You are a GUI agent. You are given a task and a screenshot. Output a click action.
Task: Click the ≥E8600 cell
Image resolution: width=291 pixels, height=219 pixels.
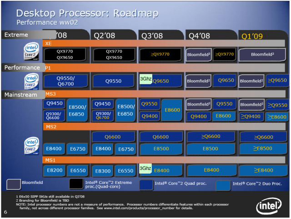(277, 117)
